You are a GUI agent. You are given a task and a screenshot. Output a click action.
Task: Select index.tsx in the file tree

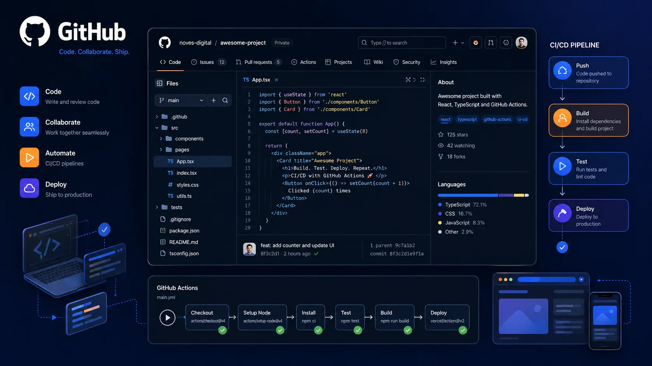coord(186,173)
